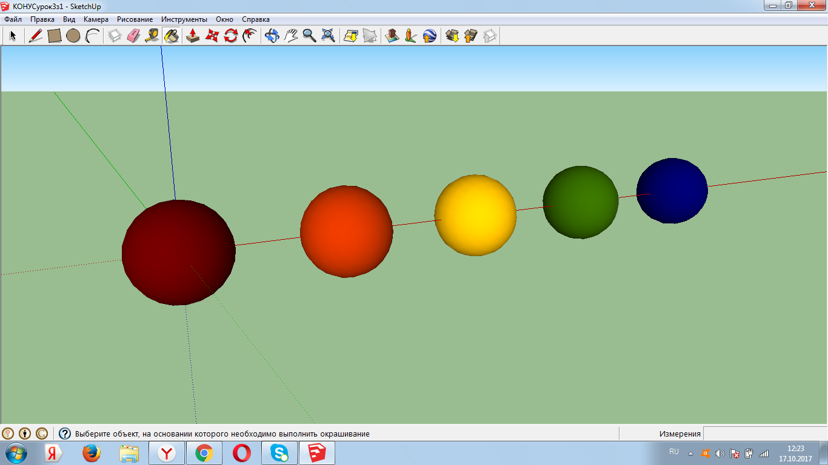Open Google Chrome from the taskbar
The height and width of the screenshot is (465, 828).
pos(204,453)
